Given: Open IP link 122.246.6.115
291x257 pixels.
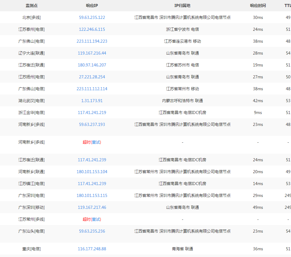Looking at the screenshot, I should 92,29.
